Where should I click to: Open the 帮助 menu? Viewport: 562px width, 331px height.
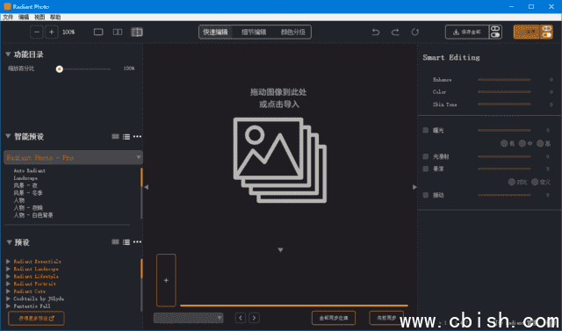coord(55,18)
